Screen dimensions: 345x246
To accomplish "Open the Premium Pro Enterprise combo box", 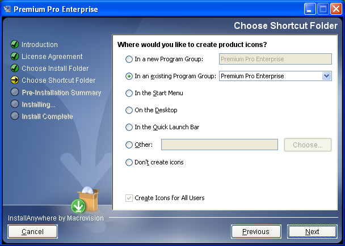I will click(275, 76).
